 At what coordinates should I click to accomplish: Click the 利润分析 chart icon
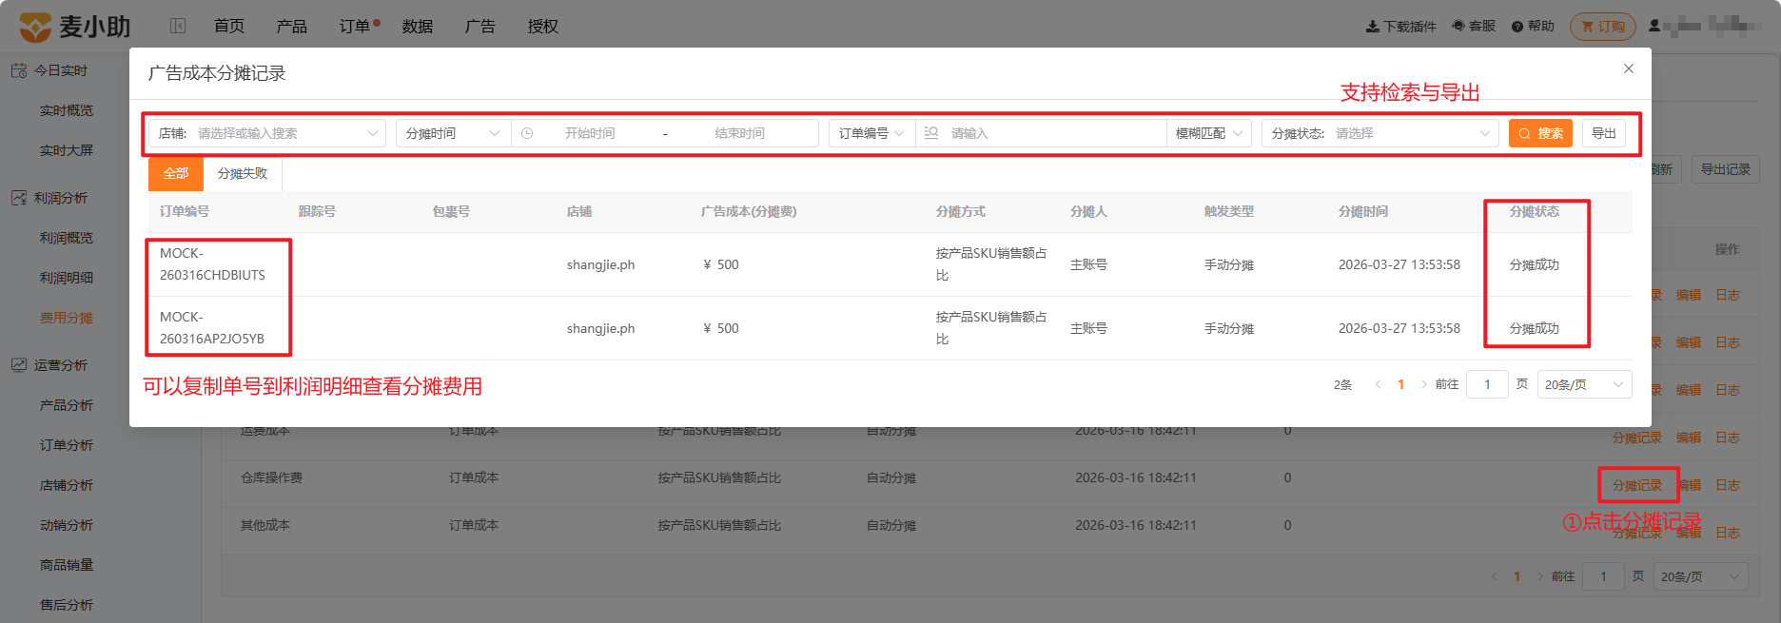coord(19,198)
